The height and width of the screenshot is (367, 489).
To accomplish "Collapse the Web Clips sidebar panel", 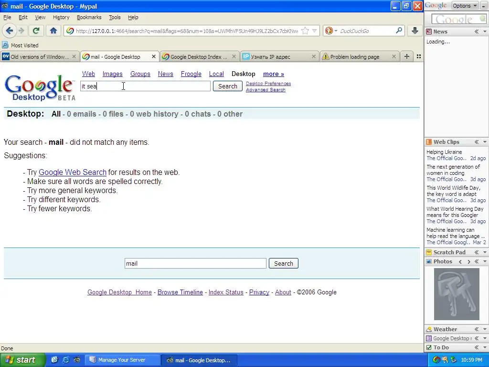I will pos(477,142).
